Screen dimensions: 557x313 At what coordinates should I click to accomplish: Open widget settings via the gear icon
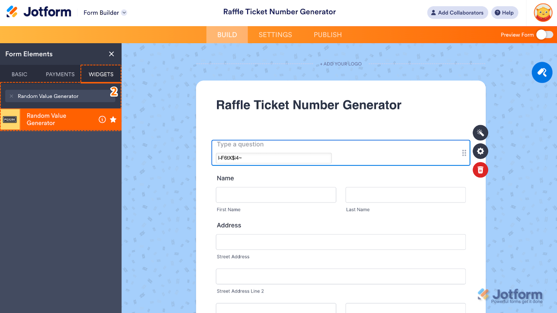pyautogui.click(x=480, y=151)
